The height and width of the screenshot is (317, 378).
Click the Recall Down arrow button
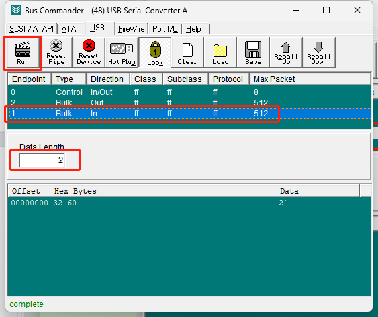point(319,52)
